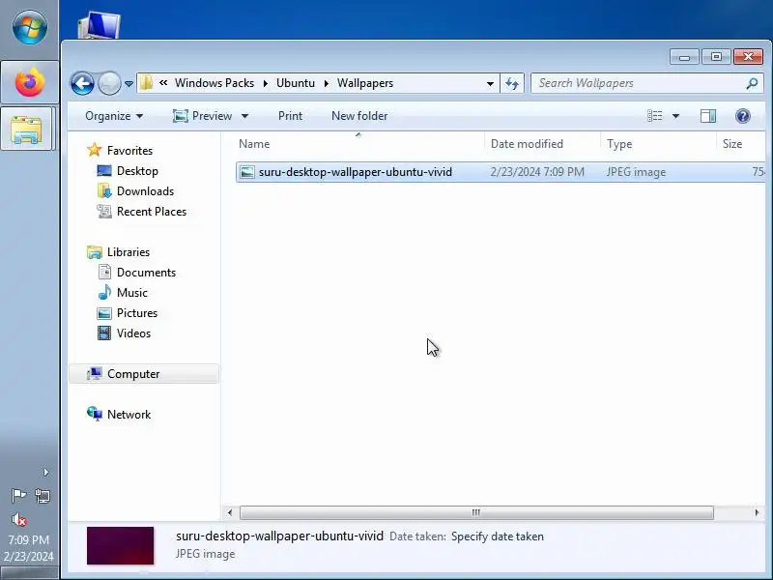
Task: Expand the address bar chevron for hidden folders
Action: click(163, 83)
